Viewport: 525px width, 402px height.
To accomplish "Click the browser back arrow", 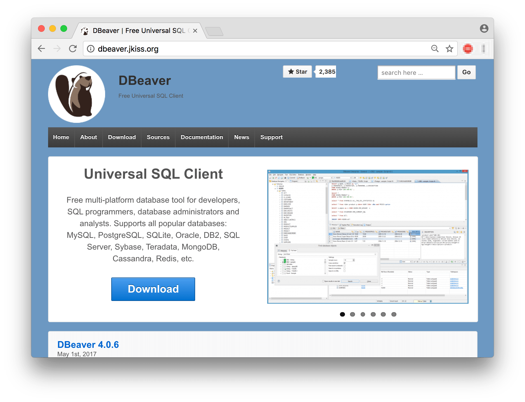I will click(x=41, y=49).
